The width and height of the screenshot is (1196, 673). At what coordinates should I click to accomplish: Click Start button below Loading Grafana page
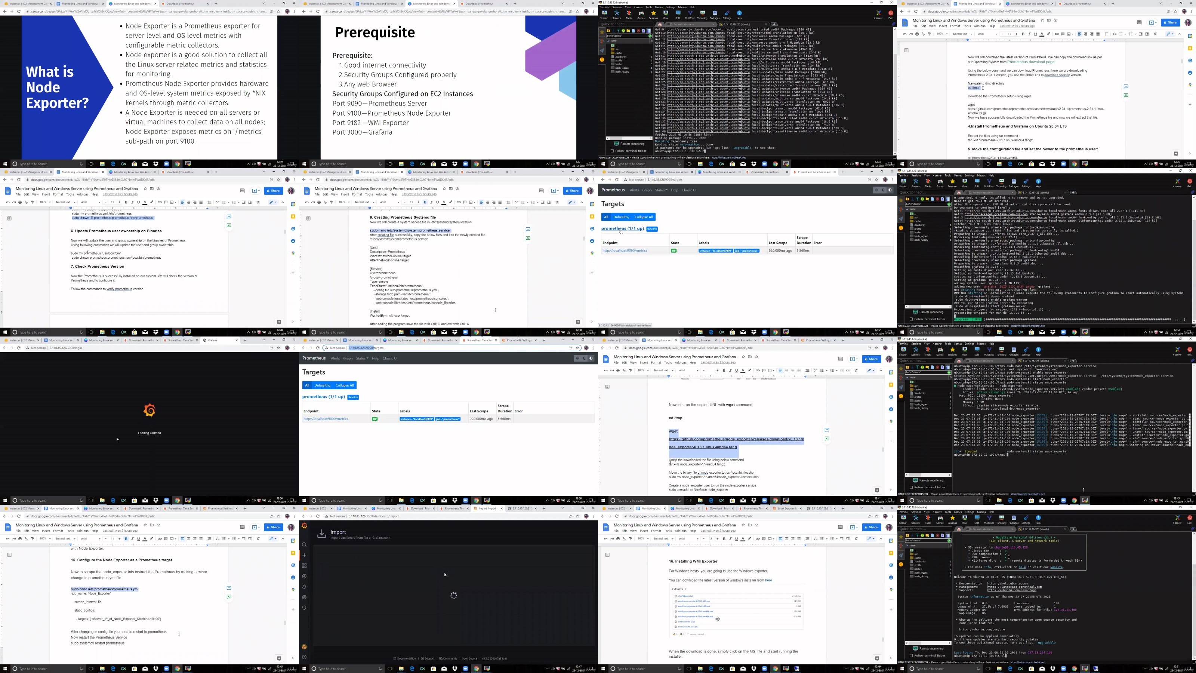(x=5, y=501)
